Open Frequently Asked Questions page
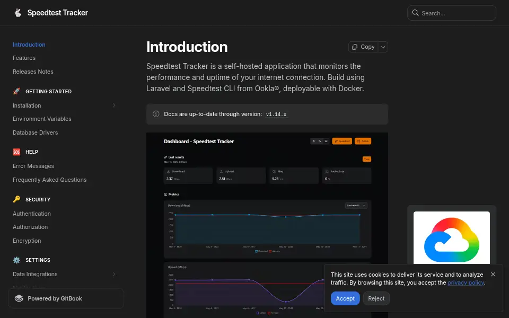Screen dimensions: 509x318 point(49,180)
